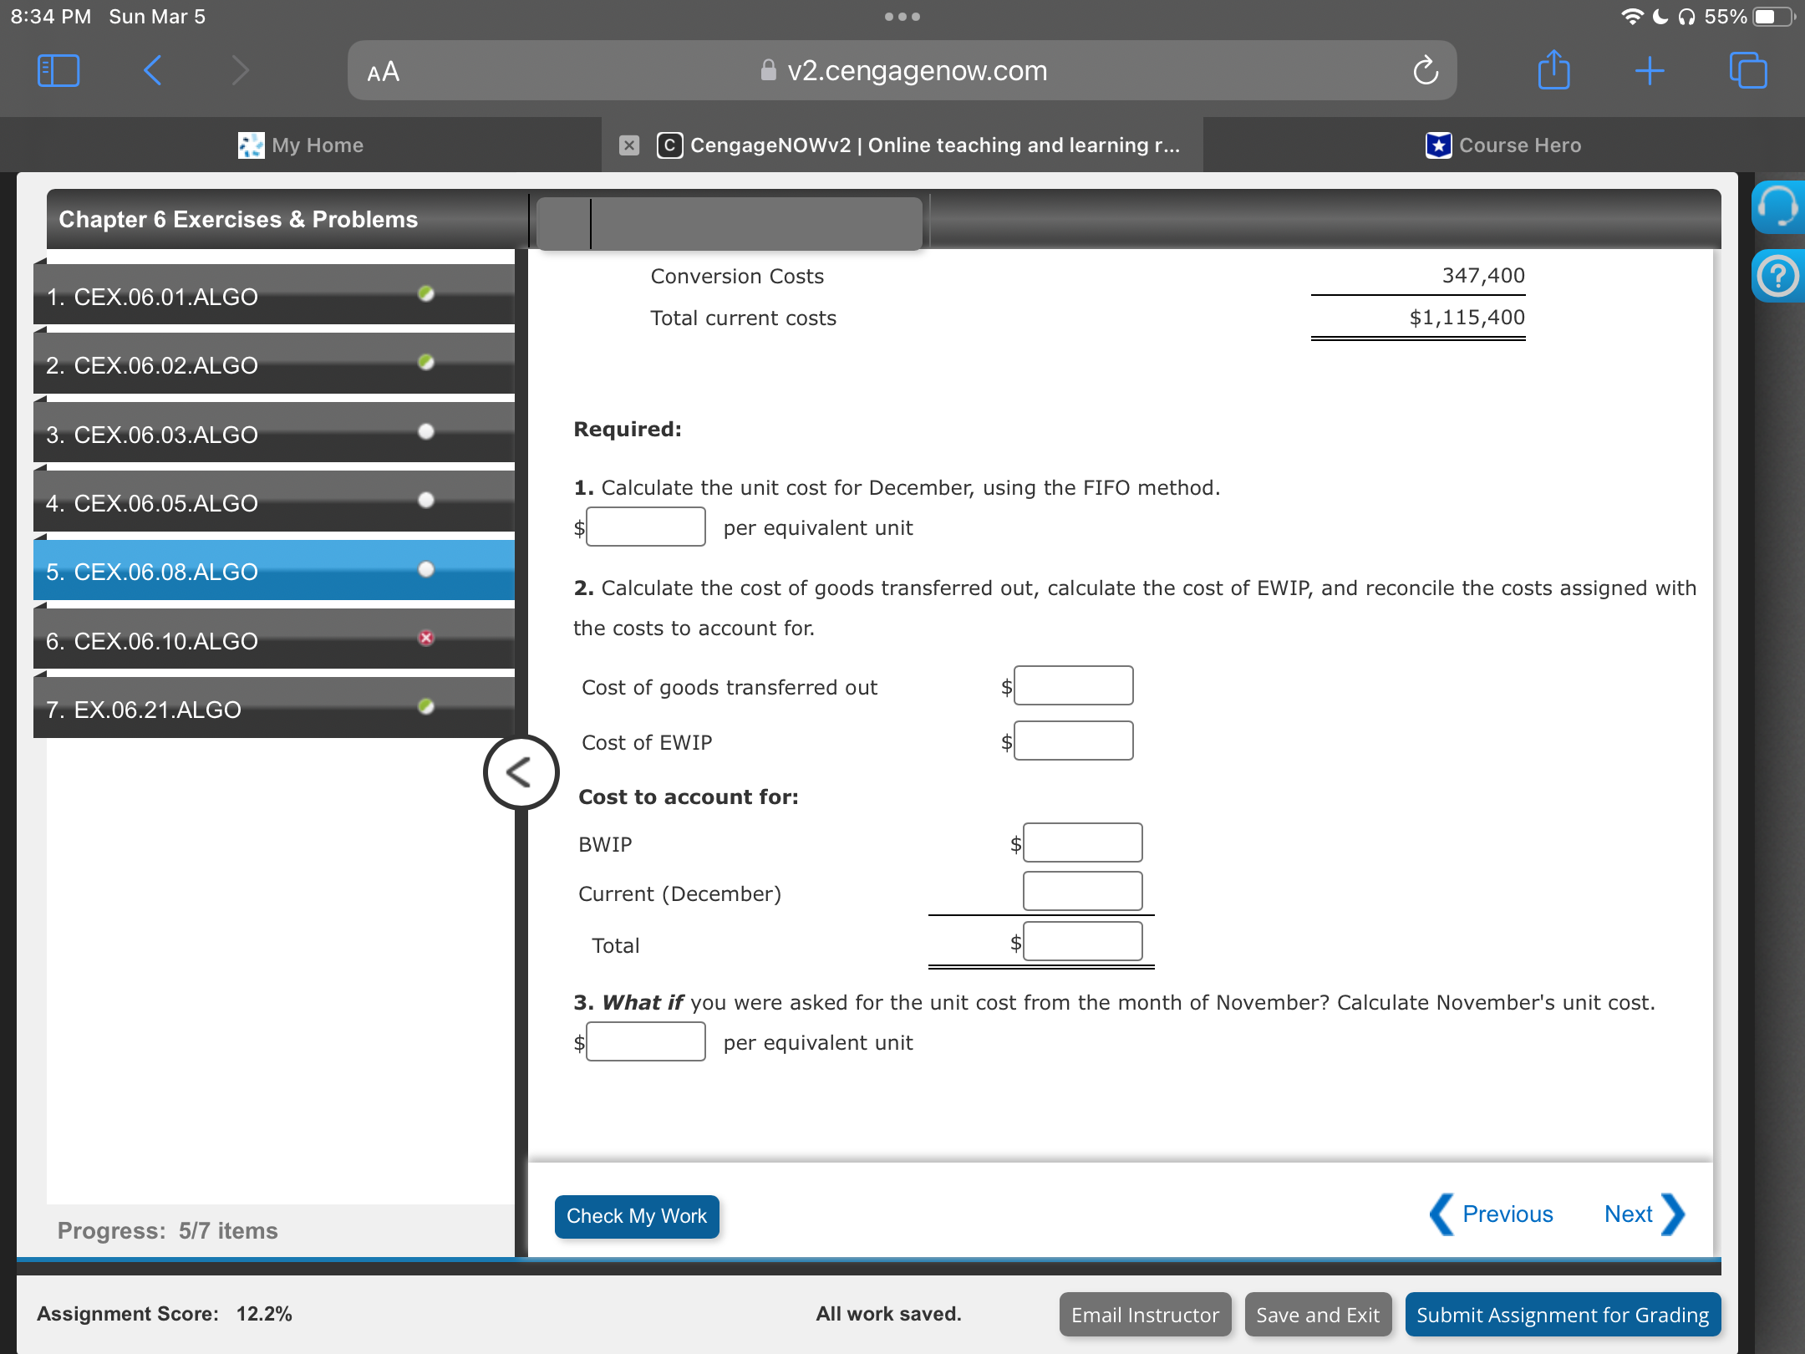Reload the page with refresh icon
This screenshot has width=1805, height=1354.
click(1425, 71)
